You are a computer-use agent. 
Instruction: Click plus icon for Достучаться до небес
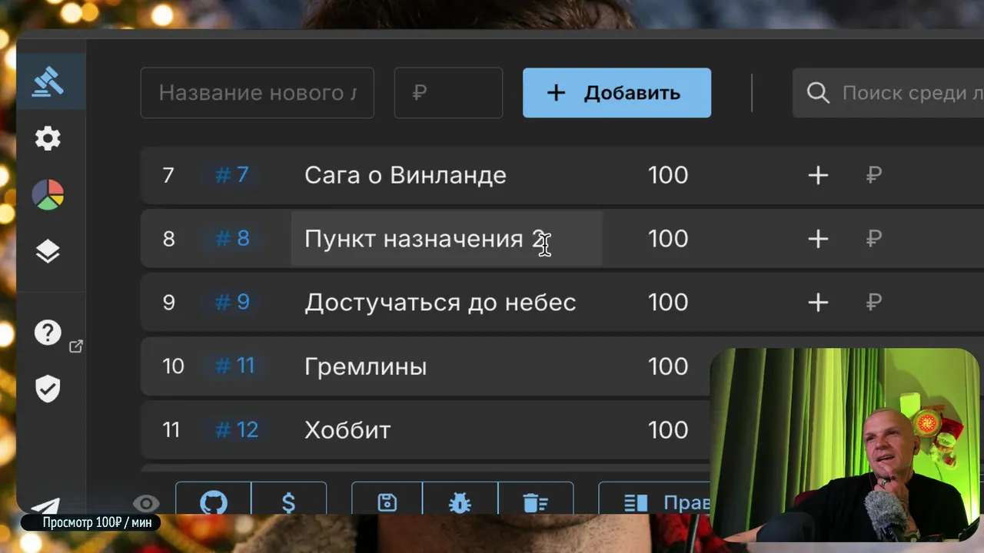click(x=818, y=303)
